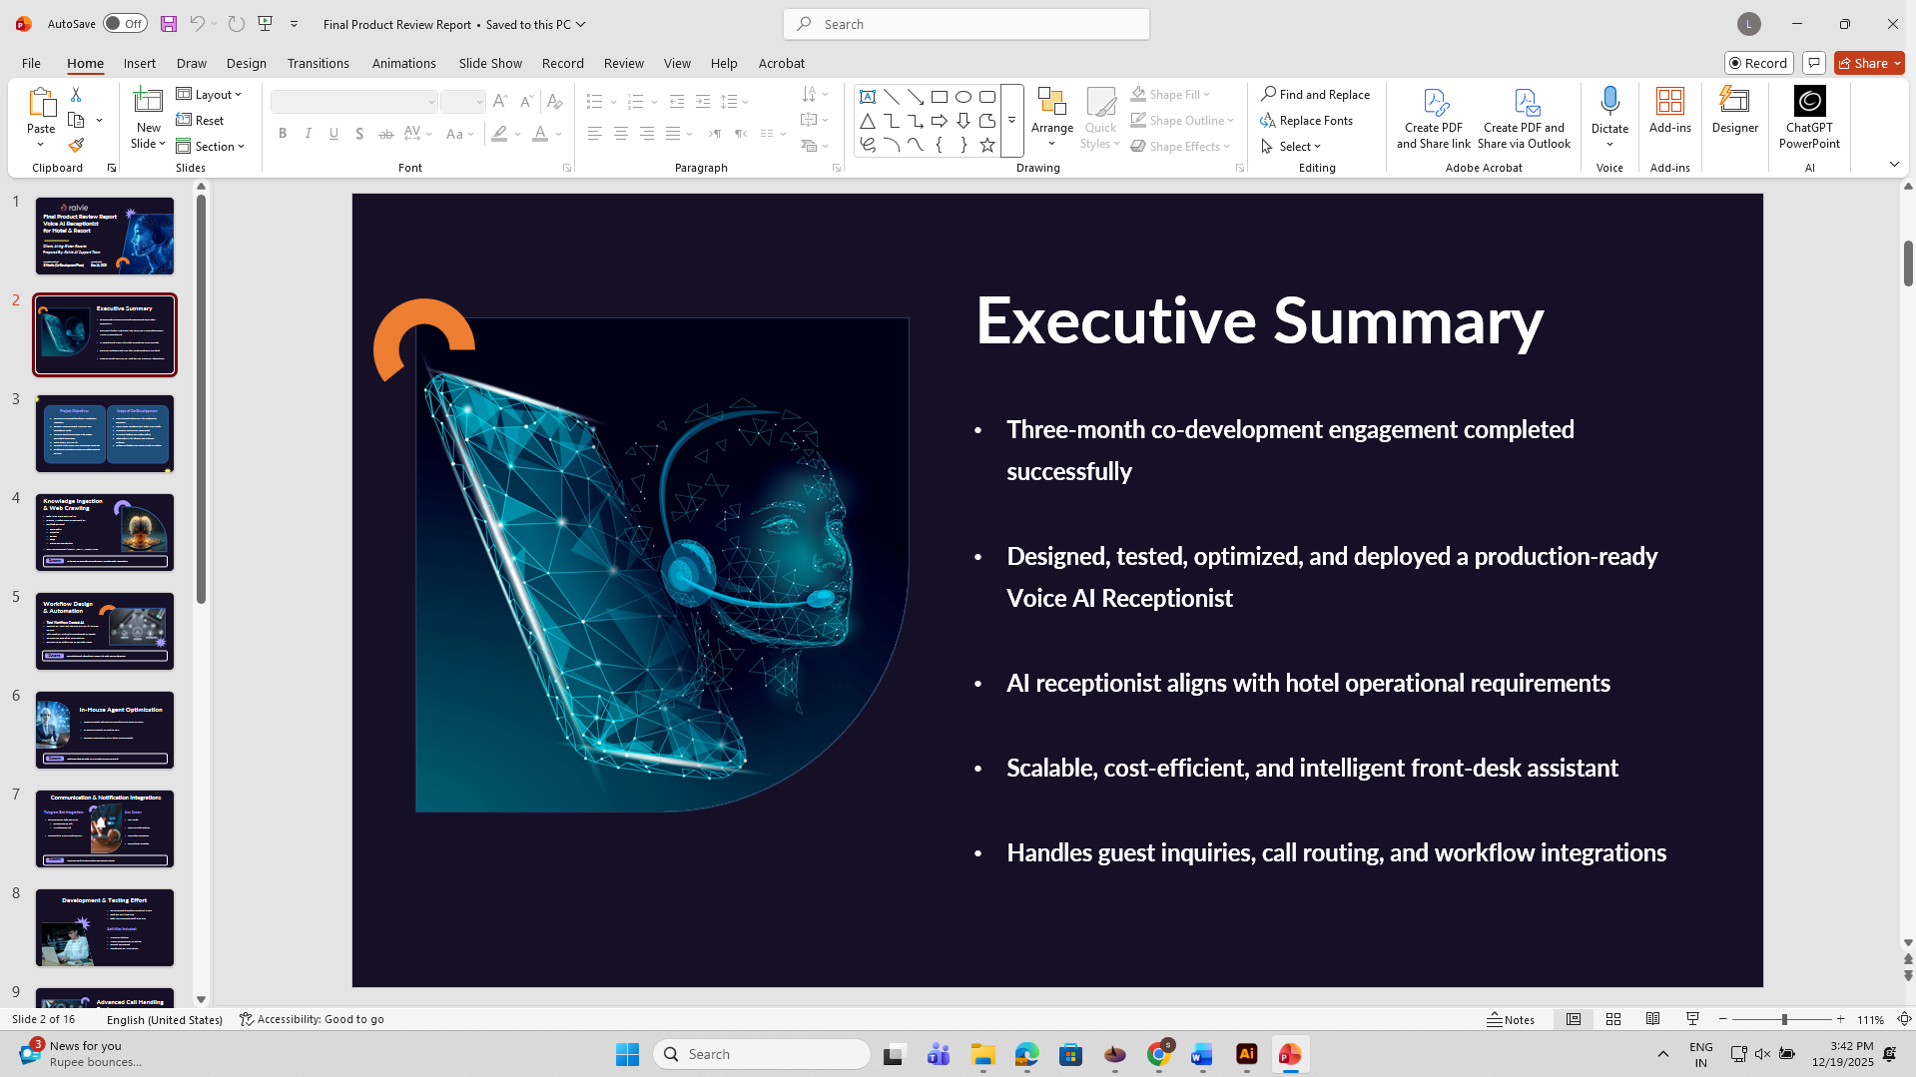Click the Redo arrow icon

[237, 24]
